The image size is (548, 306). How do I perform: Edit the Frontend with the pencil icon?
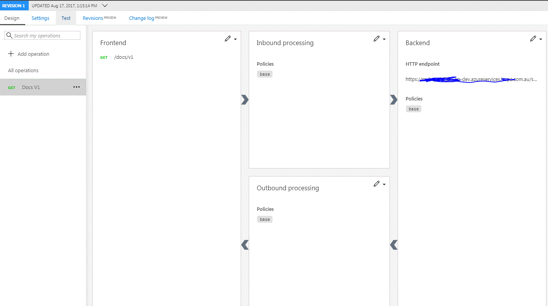(228, 39)
